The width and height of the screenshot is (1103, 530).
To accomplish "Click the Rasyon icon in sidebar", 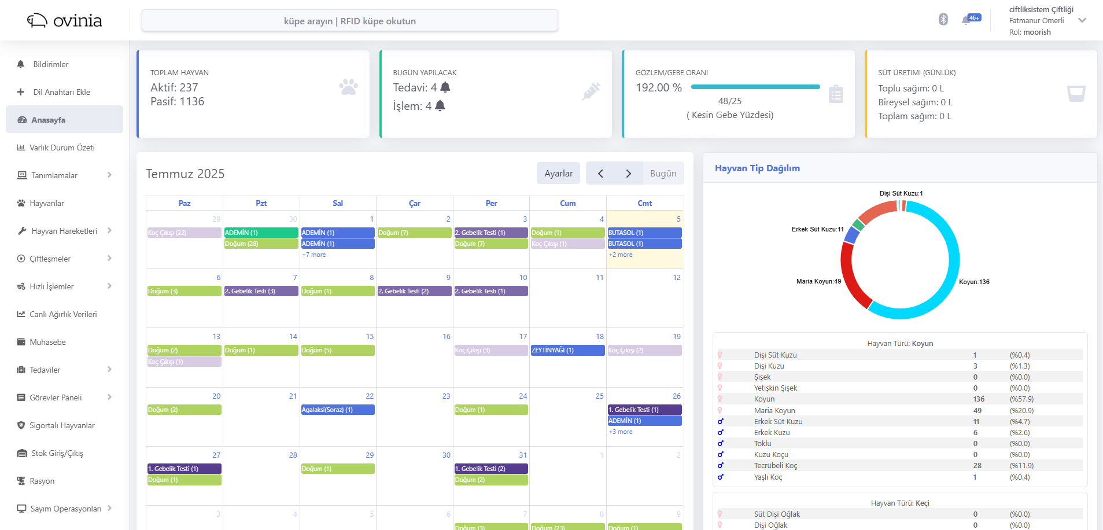I will pyautogui.click(x=21, y=481).
